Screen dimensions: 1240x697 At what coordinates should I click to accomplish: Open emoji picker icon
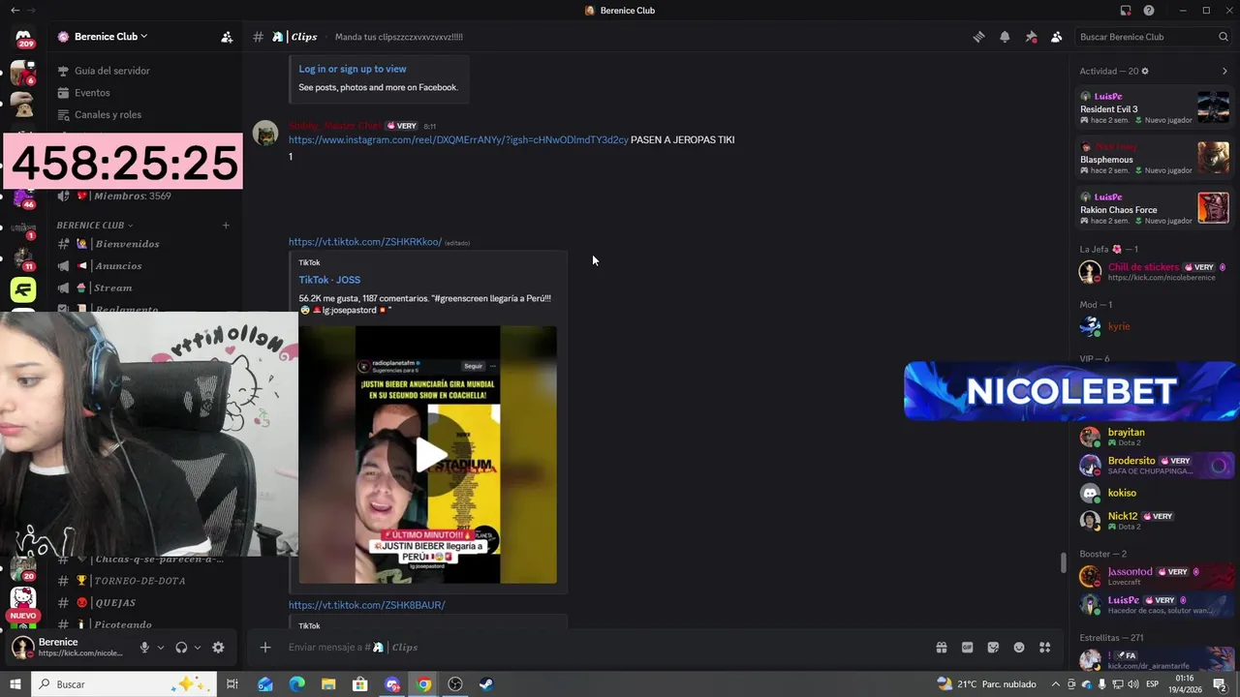tap(1019, 648)
